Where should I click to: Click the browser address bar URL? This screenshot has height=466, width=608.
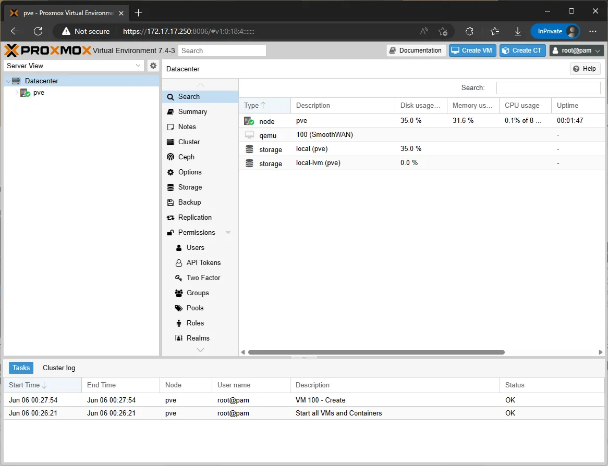189,31
